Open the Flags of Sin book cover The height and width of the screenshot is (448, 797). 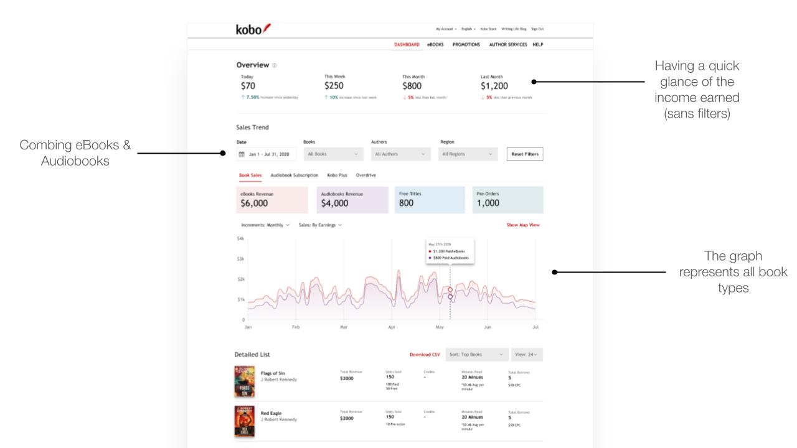pos(244,381)
